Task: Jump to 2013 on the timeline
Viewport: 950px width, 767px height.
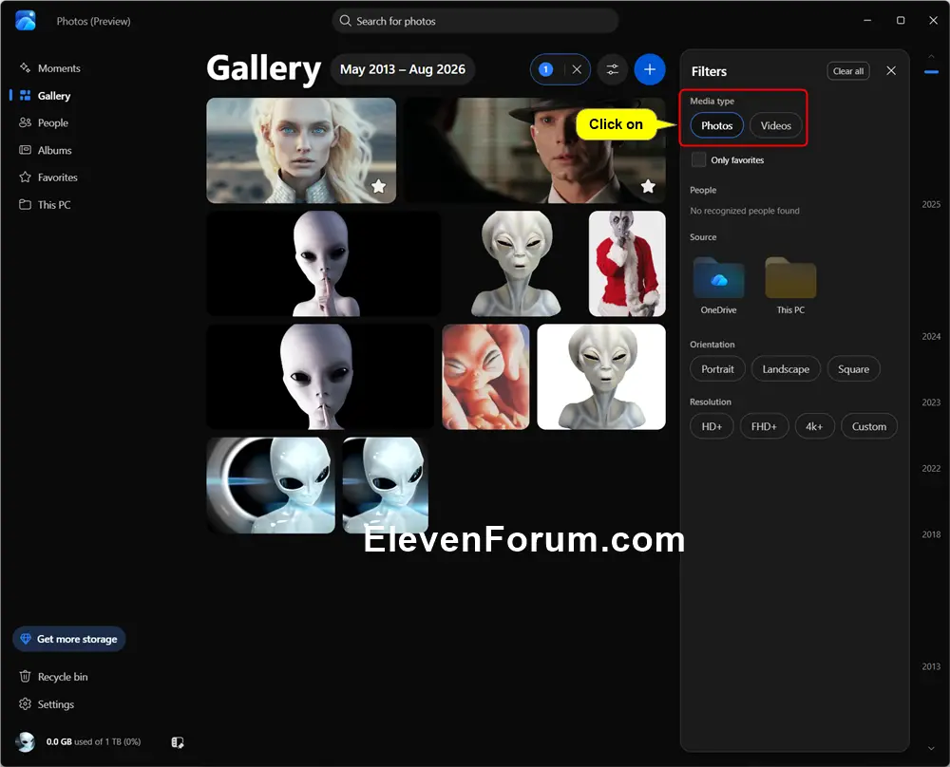Action: tap(931, 665)
